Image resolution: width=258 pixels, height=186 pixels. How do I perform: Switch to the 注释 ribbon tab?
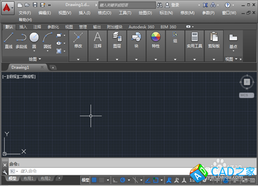click(x=37, y=27)
